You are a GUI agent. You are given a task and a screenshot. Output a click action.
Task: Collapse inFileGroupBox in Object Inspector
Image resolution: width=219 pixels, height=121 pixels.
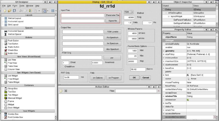point(166,13)
